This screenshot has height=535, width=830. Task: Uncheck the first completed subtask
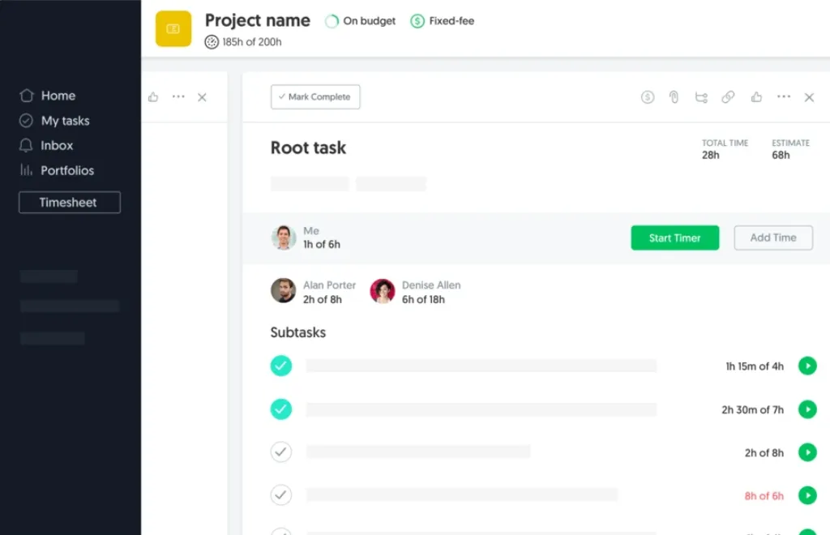pyautogui.click(x=281, y=366)
